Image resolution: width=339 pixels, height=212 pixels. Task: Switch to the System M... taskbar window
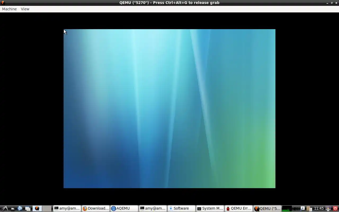210,209
